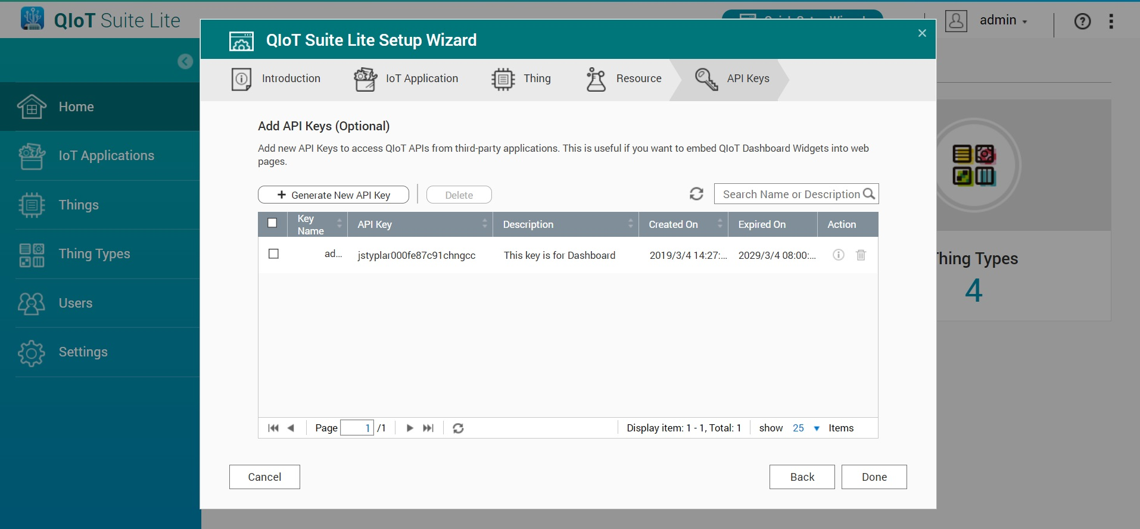Switch to the Resource wizard step

(624, 79)
